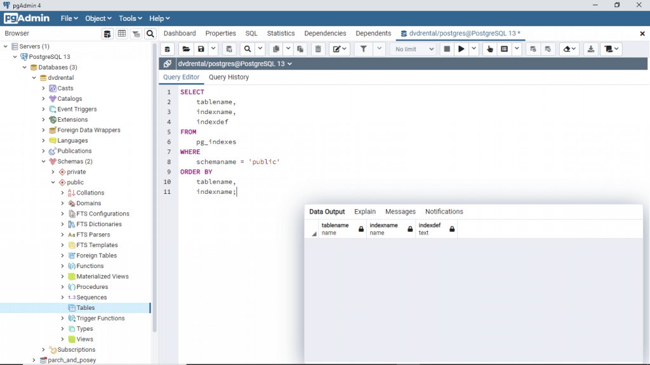Collapse the Schemas (2) tree node
Viewport: 650px width, 365px height.
coord(43,162)
